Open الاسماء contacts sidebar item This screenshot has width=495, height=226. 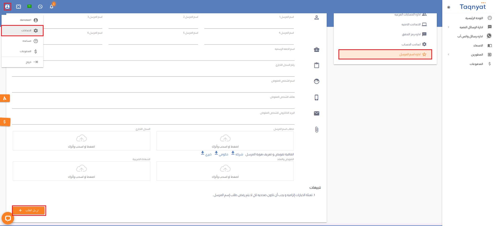478,46
